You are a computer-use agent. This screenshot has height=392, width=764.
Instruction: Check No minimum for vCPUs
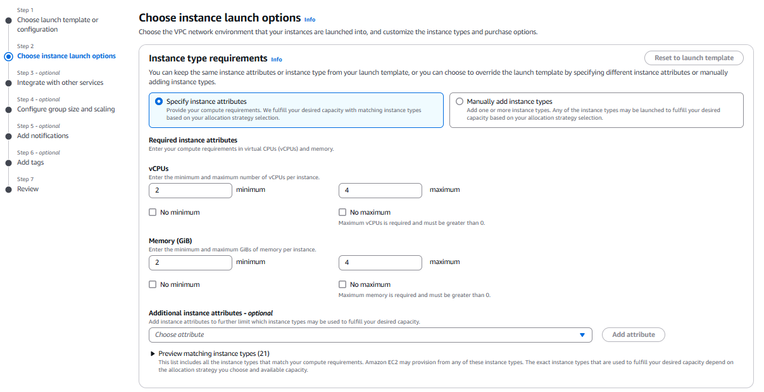coord(153,213)
